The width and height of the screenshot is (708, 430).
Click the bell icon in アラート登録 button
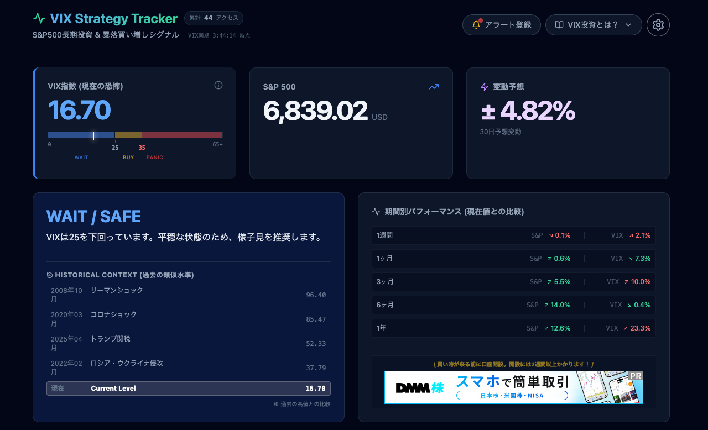477,24
